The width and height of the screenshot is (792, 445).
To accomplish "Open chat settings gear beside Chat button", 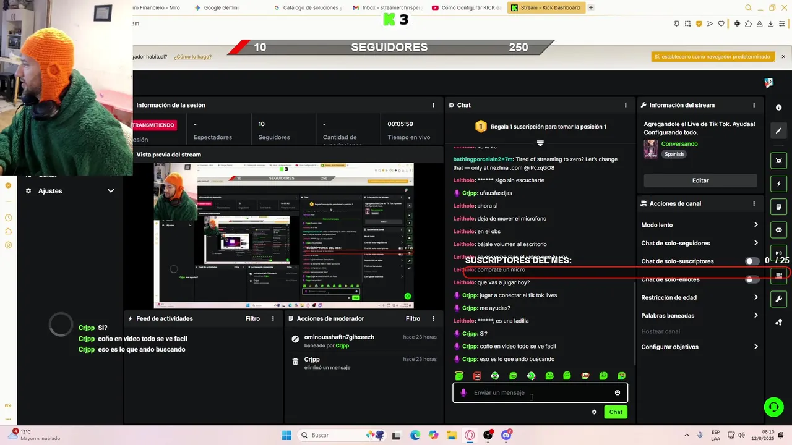I will coord(594,412).
